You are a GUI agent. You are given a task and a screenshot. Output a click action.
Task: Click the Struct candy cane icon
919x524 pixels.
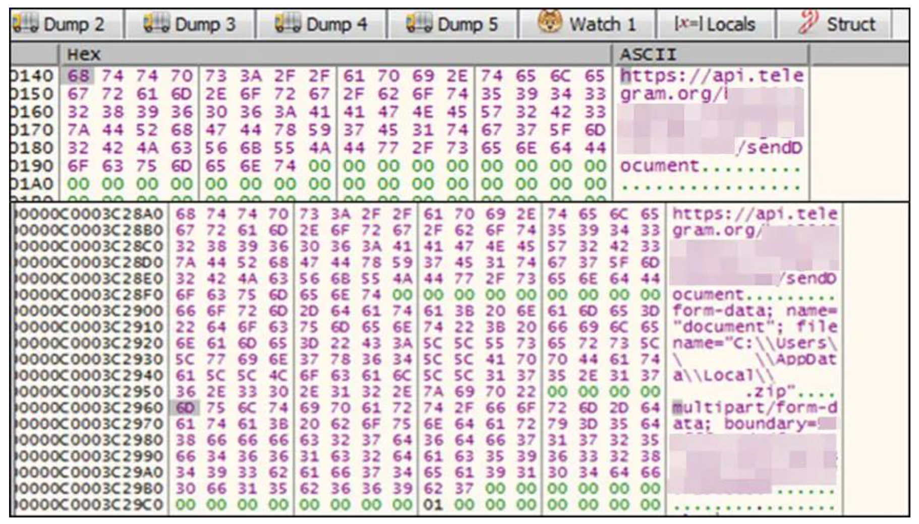coord(807,24)
